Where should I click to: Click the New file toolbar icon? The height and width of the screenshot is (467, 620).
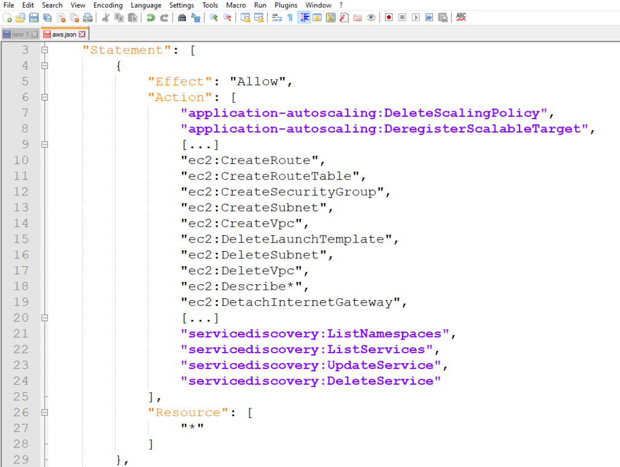click(x=7, y=18)
